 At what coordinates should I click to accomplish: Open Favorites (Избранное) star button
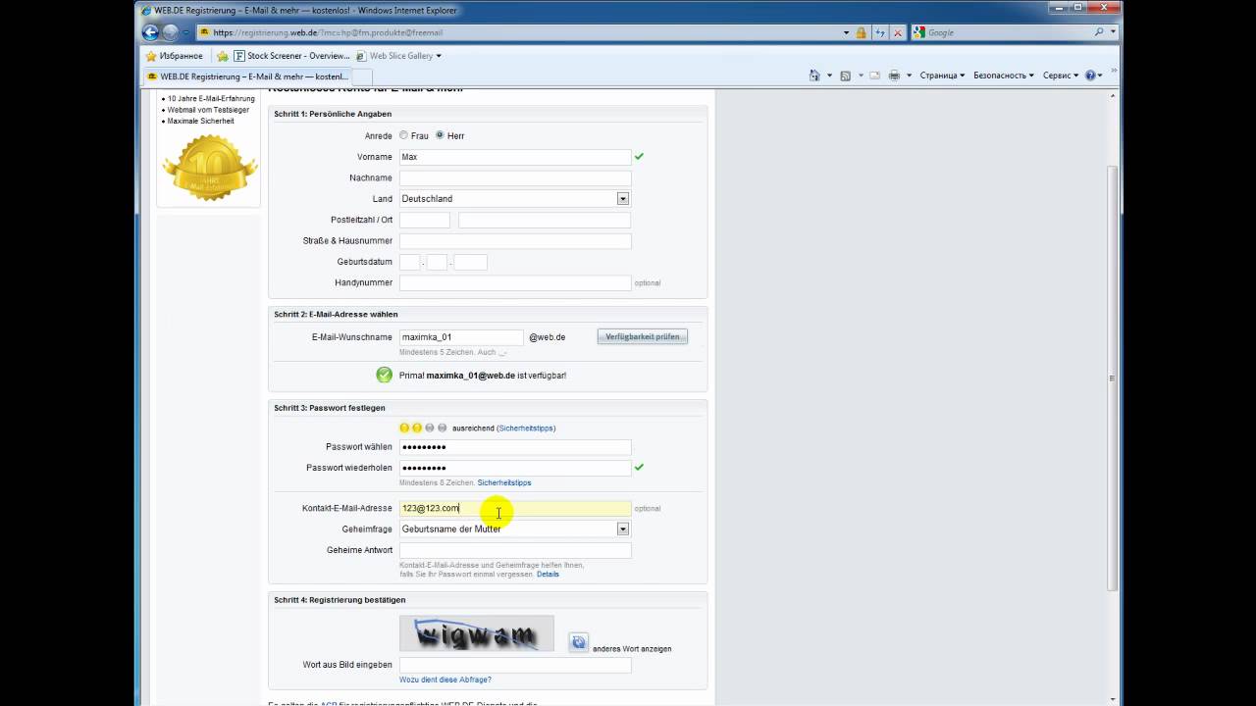[x=174, y=56]
